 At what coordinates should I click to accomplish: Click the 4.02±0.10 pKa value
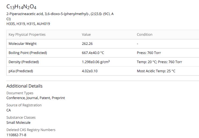click(90, 71)
